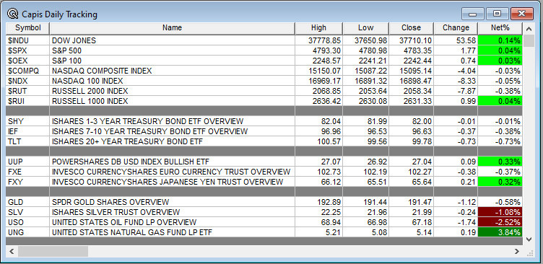Screen dimensions: 543x264
Task: Click UNG Net% value 3.84%
Action: [x=500, y=232]
